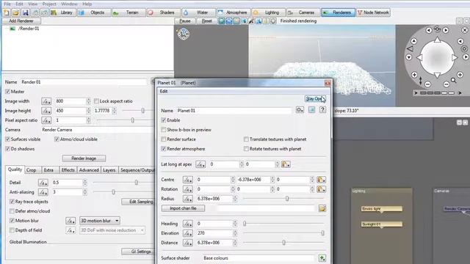Open the Node Network layout

coord(373,12)
